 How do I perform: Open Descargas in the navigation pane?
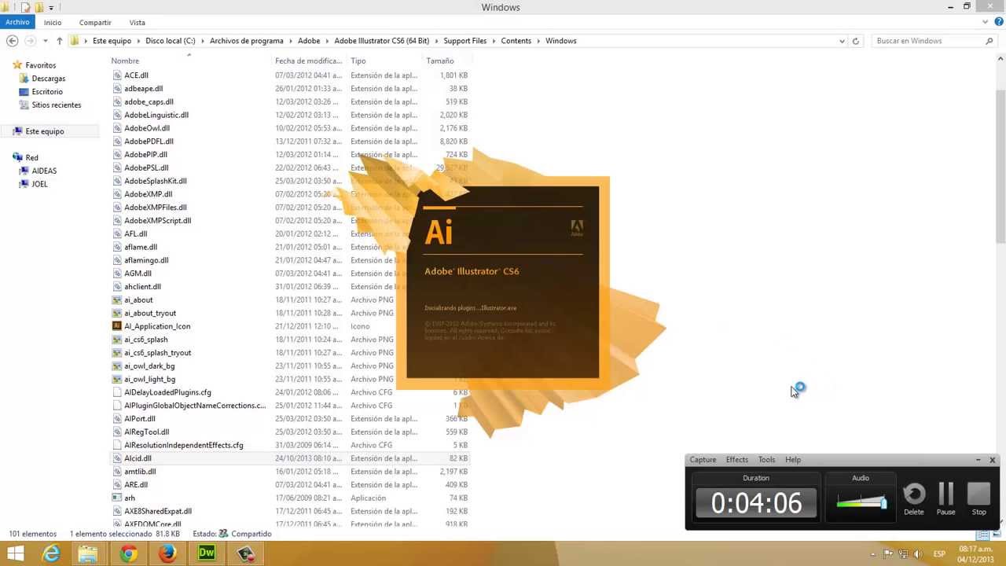[x=48, y=79]
